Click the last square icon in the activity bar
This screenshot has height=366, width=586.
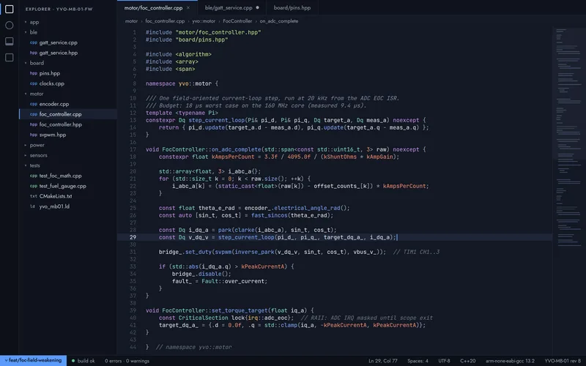tap(10, 57)
